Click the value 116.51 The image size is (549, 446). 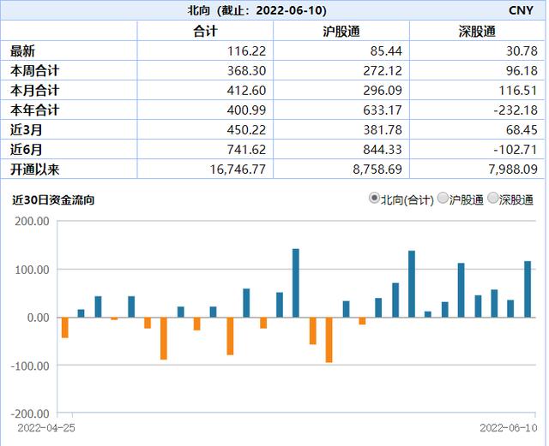(x=518, y=91)
